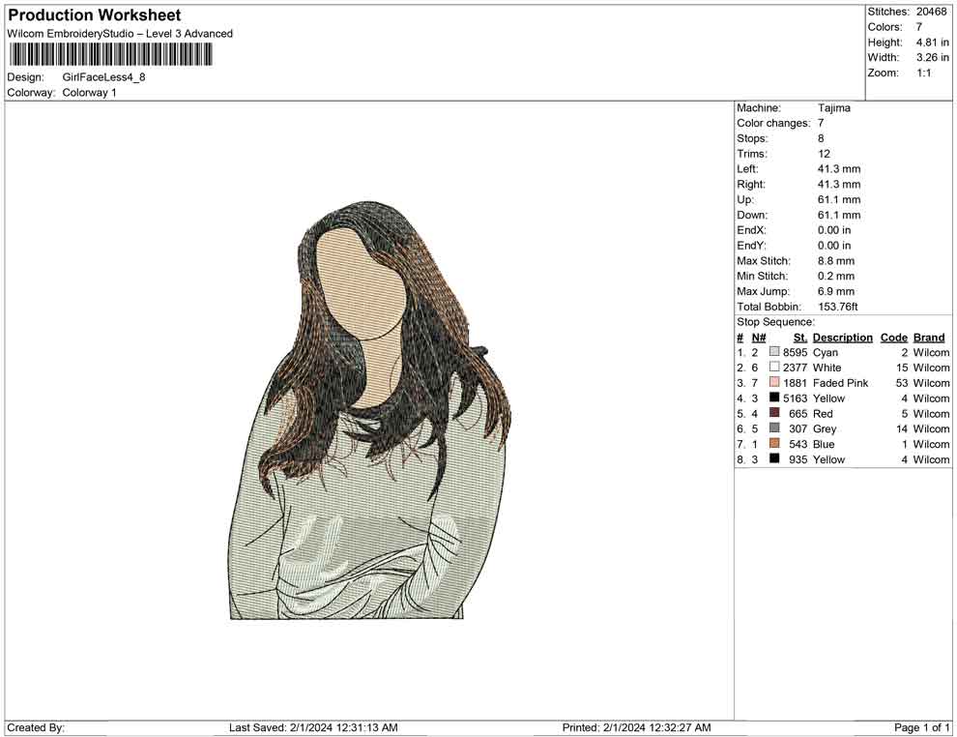Viewport: 957px width, 737px height.
Task: Click the embroidered girl design preview
Action: tap(369, 411)
